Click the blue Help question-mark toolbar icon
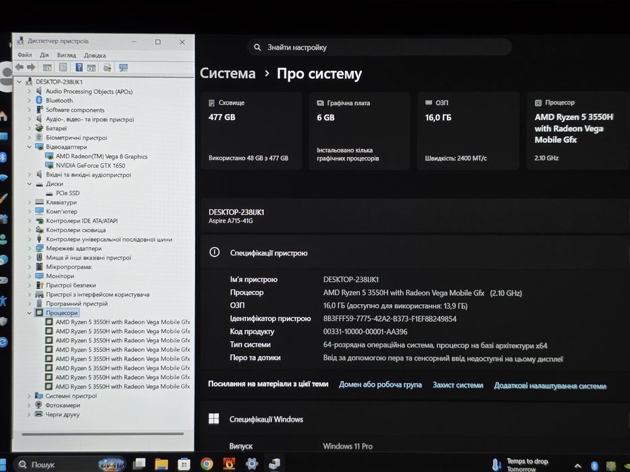 79,67
